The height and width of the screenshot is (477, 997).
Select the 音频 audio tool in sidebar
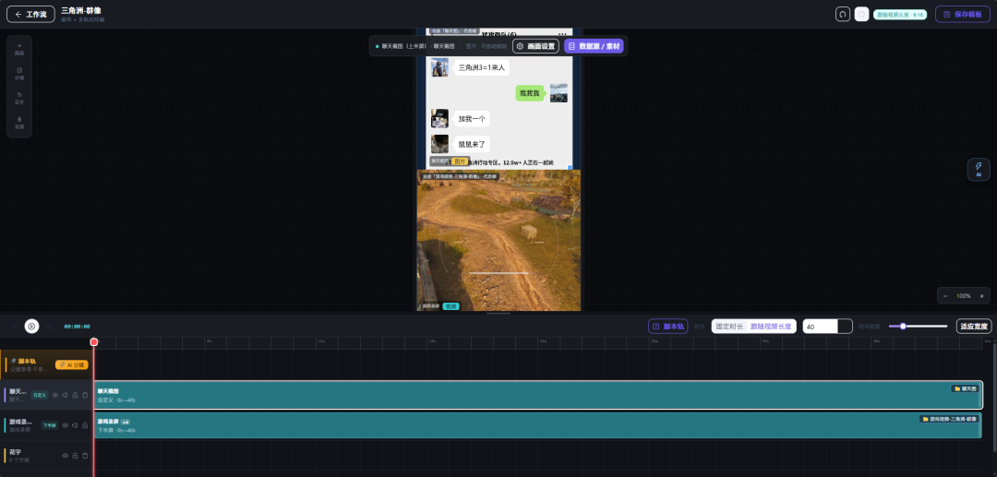tap(19, 123)
